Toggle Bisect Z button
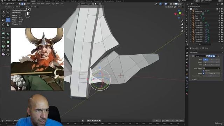The image size is (224, 126). click(217, 62)
